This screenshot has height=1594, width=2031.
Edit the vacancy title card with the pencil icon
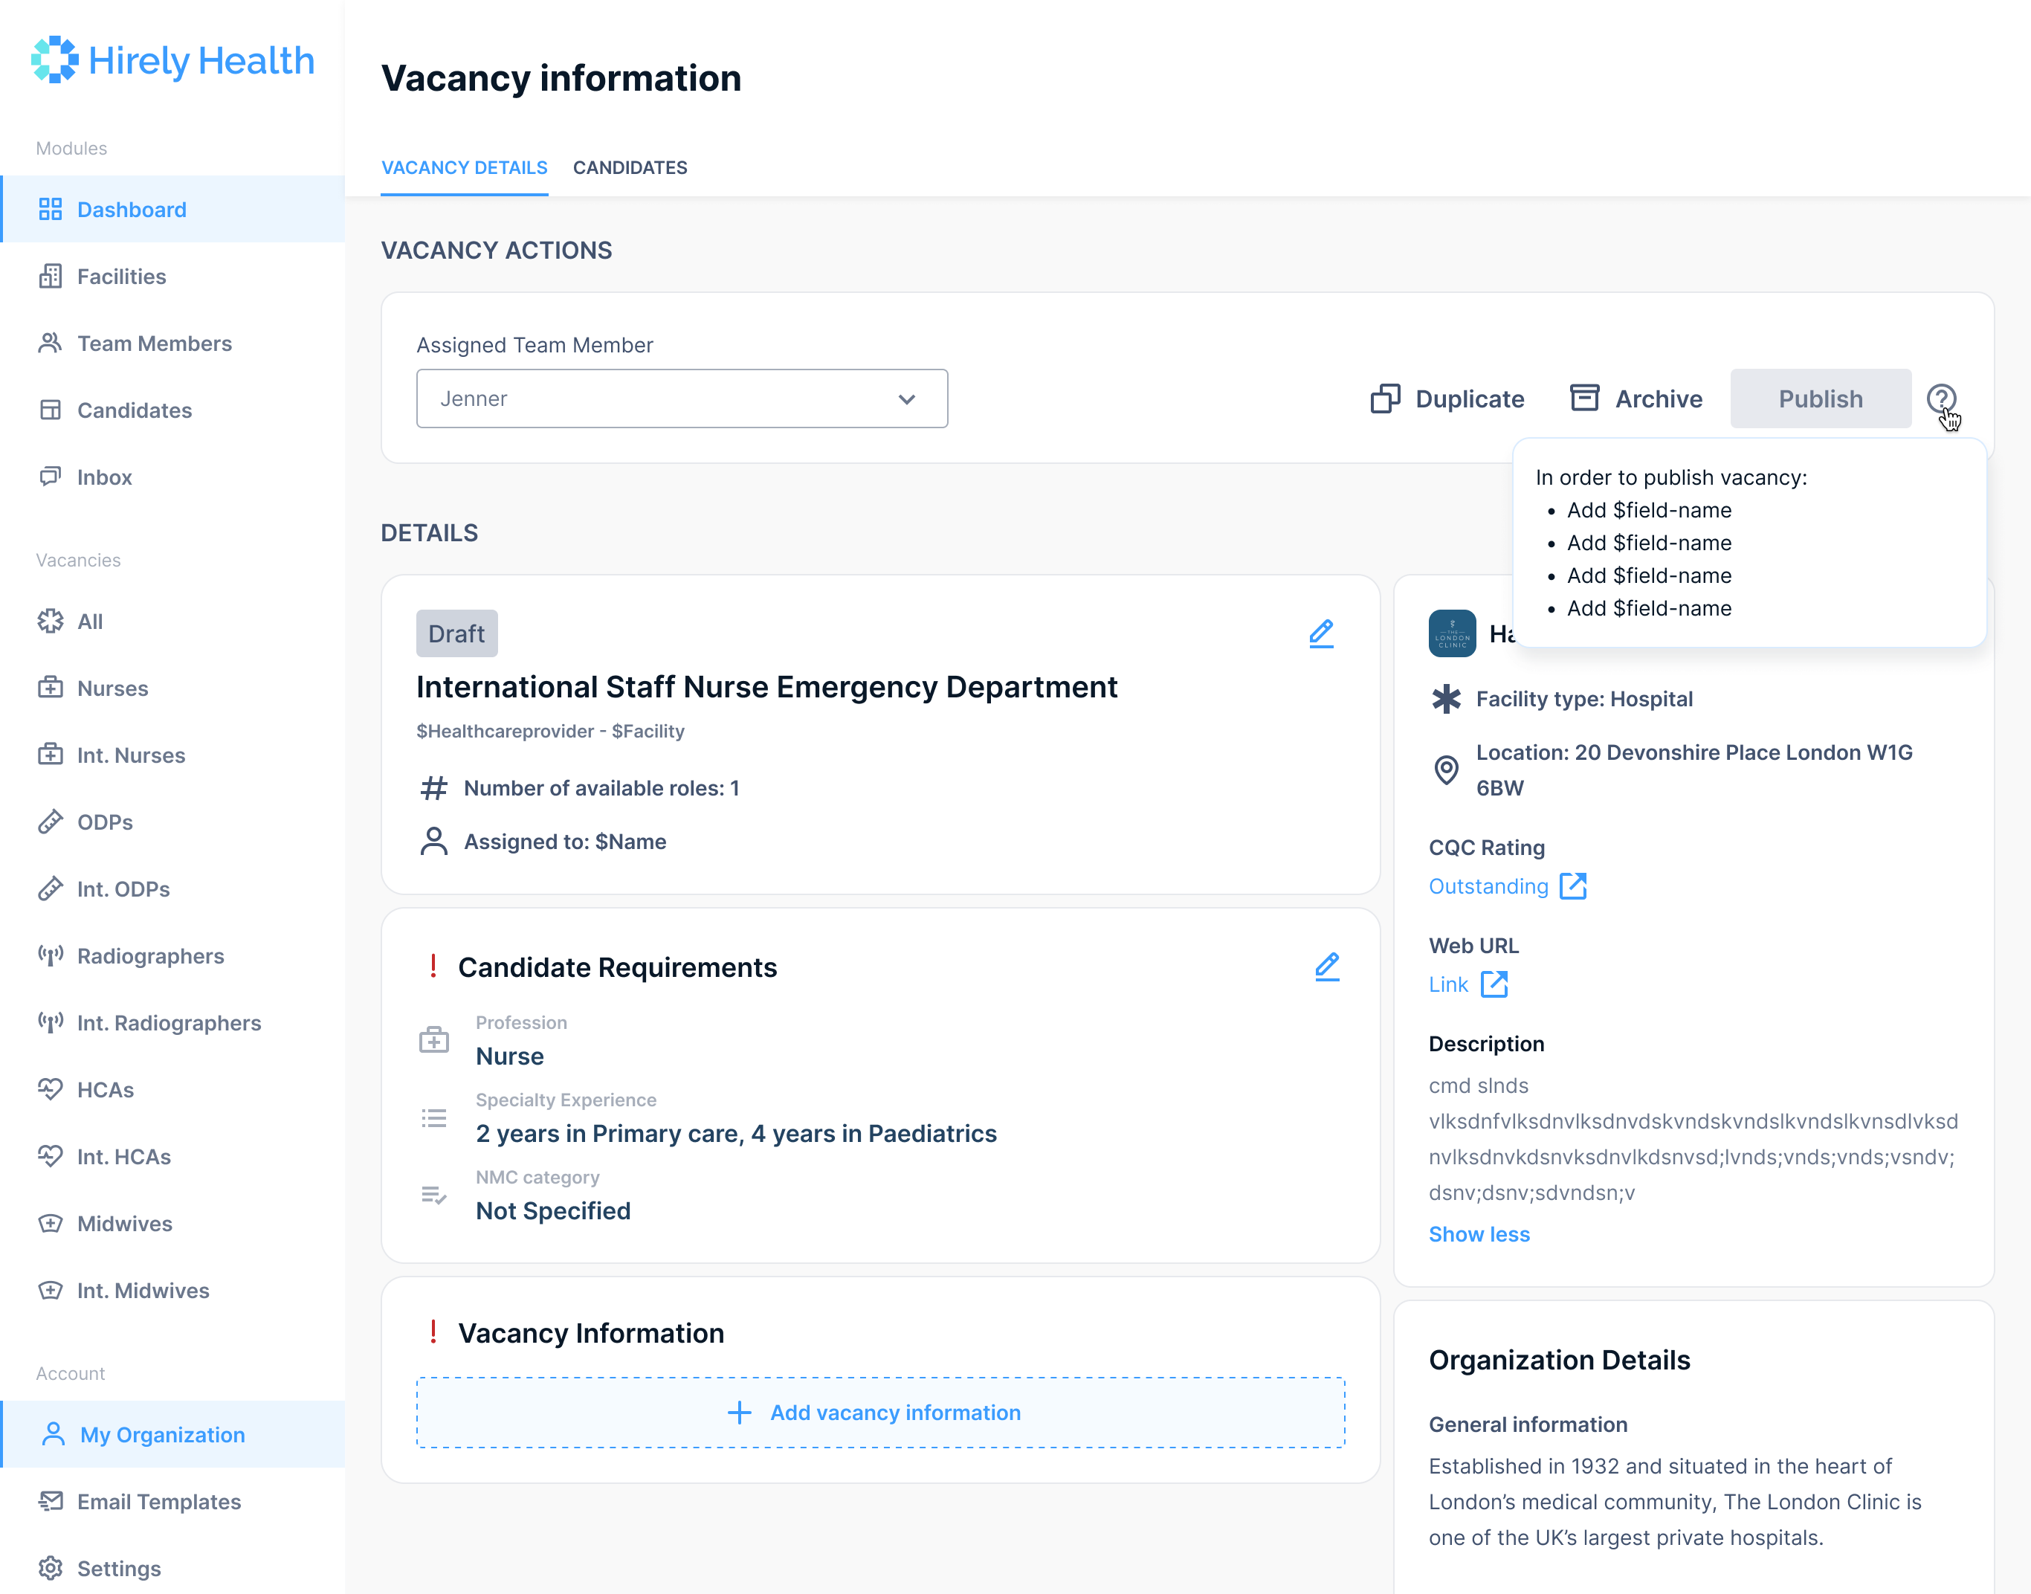1321,633
